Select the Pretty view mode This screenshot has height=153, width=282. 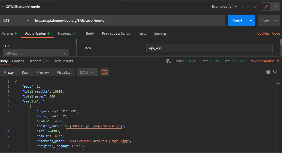coord(9,72)
